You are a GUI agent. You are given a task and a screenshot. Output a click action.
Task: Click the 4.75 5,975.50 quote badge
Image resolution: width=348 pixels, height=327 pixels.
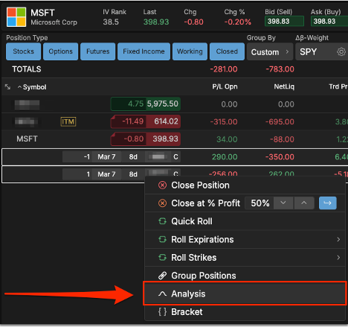(x=146, y=104)
